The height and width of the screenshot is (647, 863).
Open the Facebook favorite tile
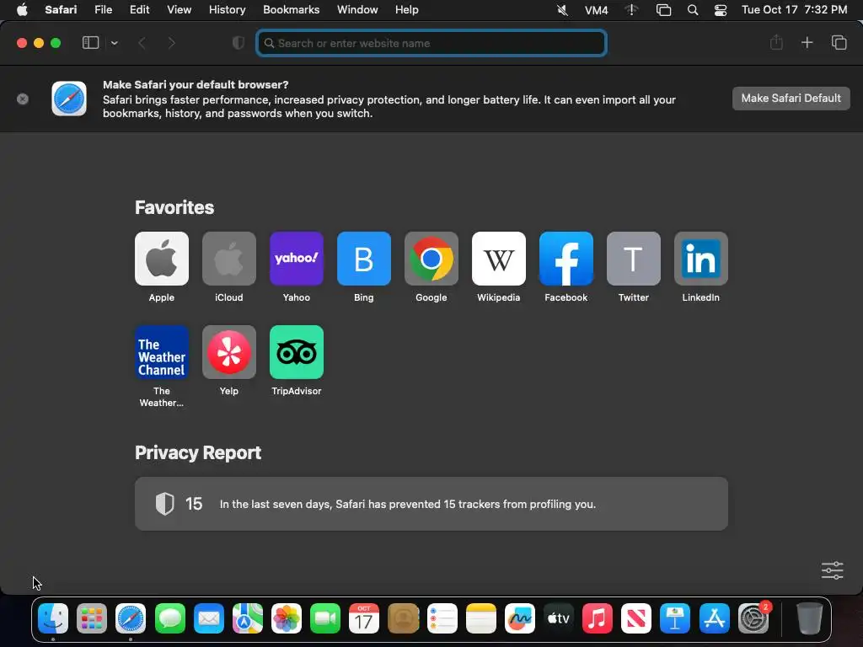pos(566,259)
